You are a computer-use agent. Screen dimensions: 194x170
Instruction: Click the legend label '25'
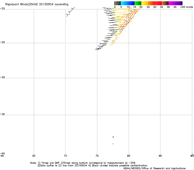click(148, 7)
